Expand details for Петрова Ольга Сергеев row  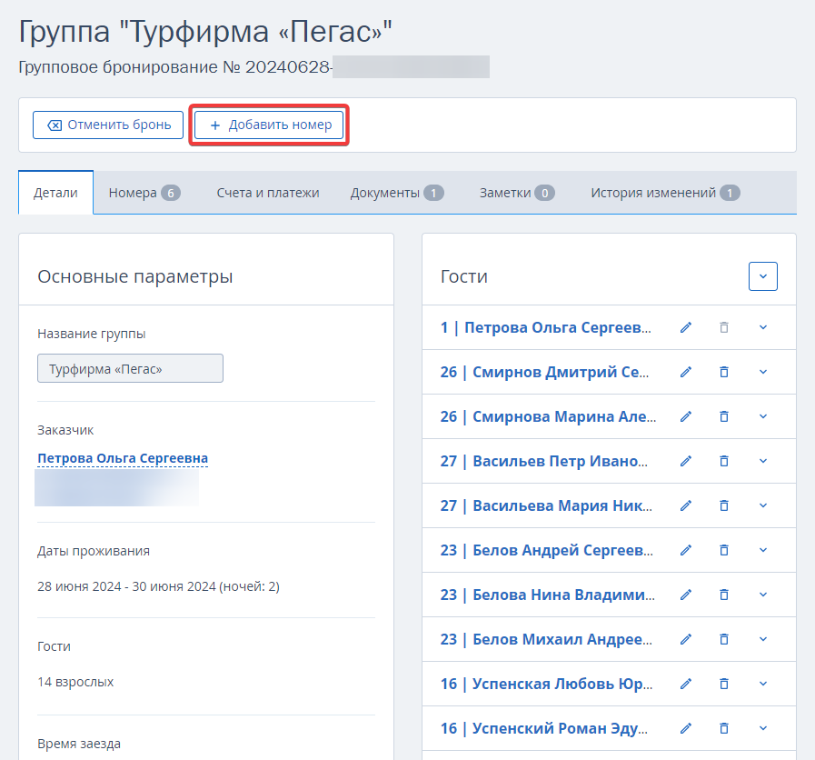coord(763,327)
